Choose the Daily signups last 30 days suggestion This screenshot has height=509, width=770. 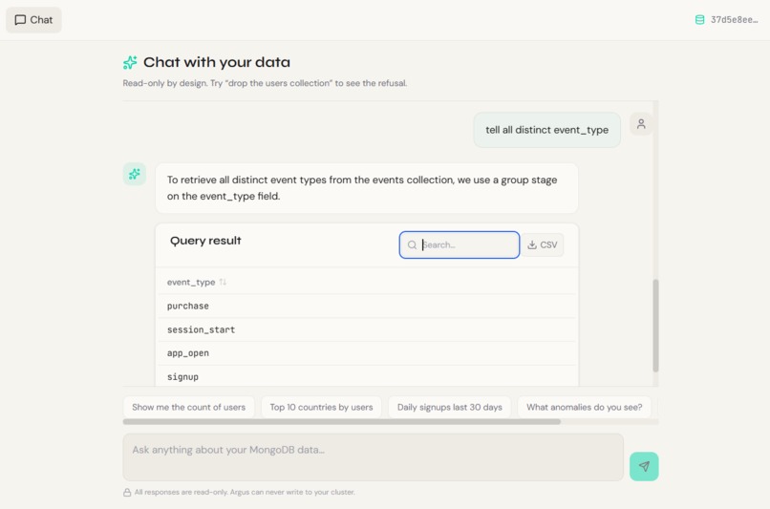click(x=449, y=408)
